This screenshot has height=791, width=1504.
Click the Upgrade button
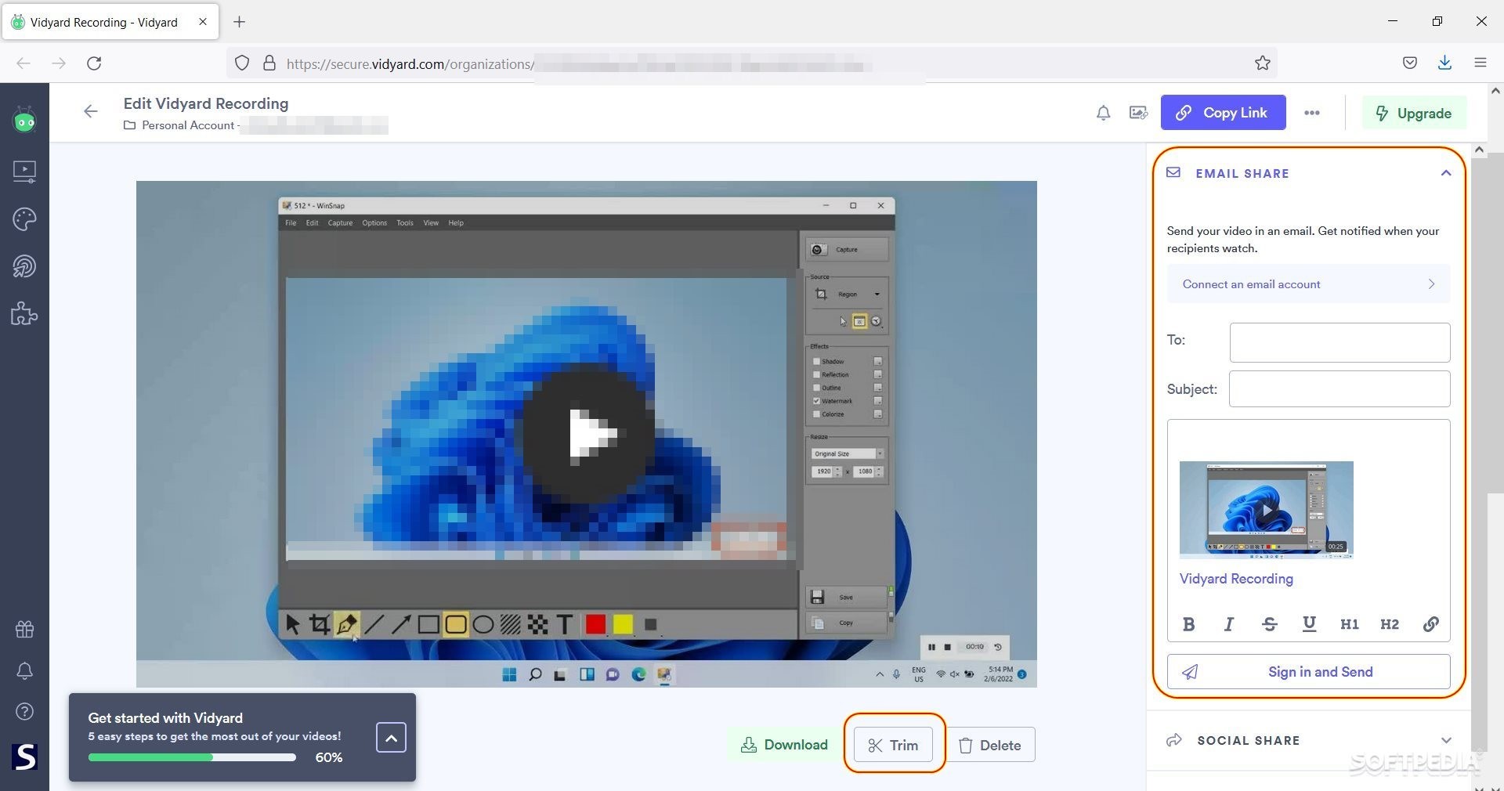[1414, 114]
